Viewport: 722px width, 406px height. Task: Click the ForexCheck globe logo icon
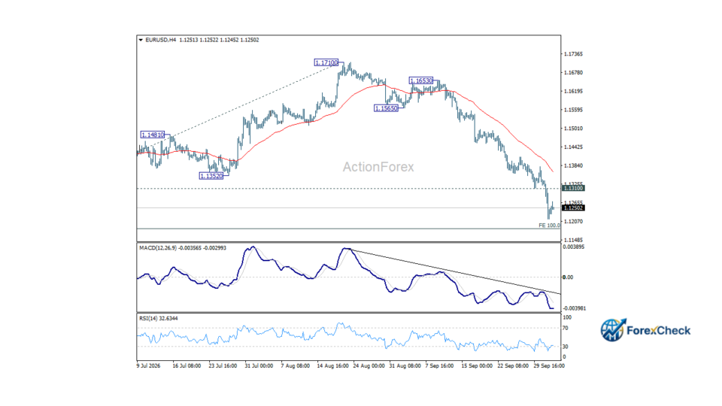click(x=614, y=329)
